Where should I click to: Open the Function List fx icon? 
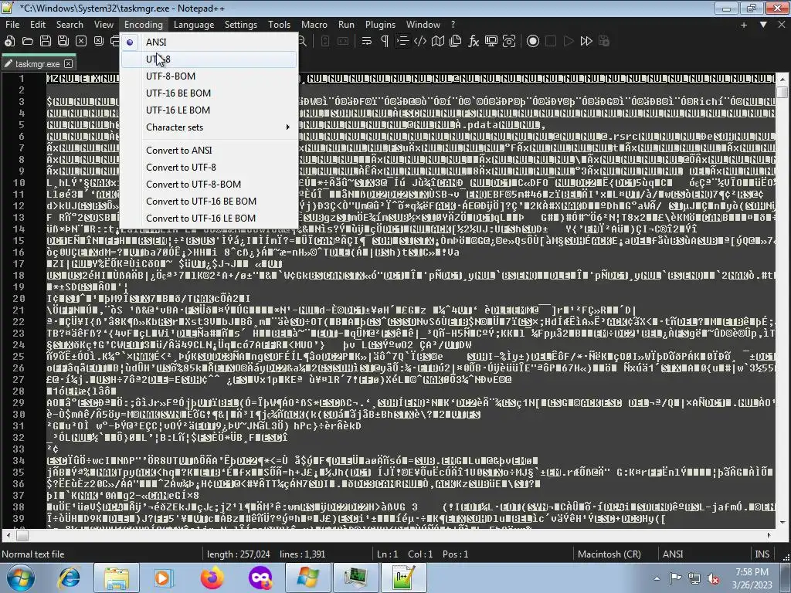click(474, 42)
